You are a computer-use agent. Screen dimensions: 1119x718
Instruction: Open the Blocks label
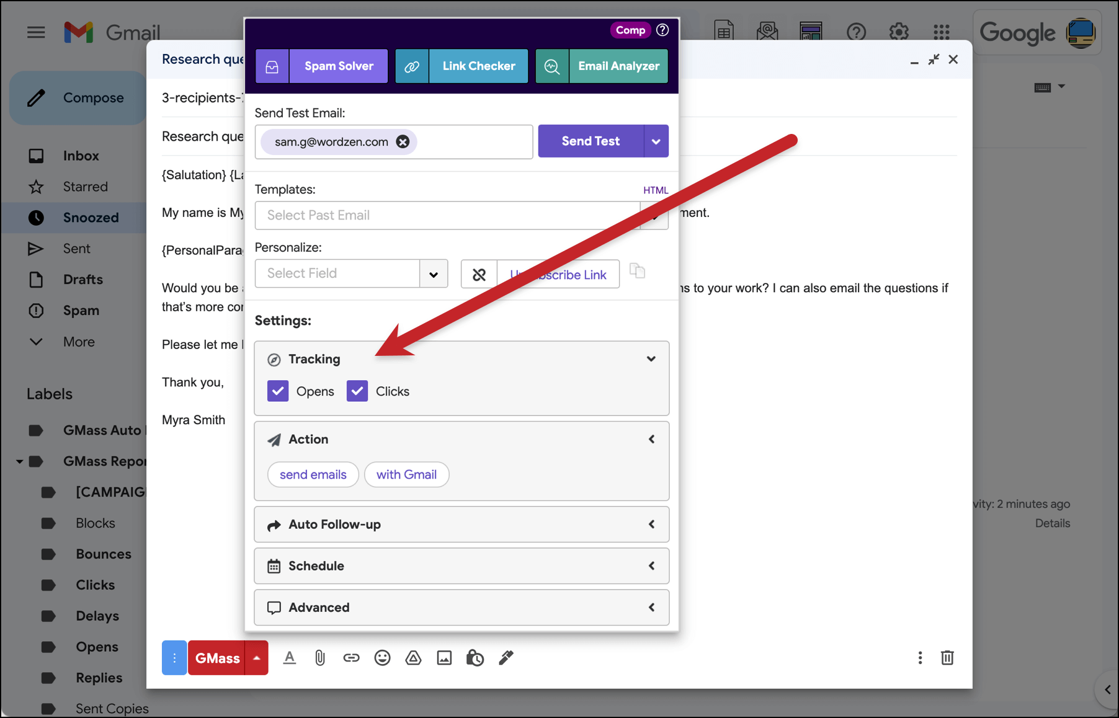95,523
